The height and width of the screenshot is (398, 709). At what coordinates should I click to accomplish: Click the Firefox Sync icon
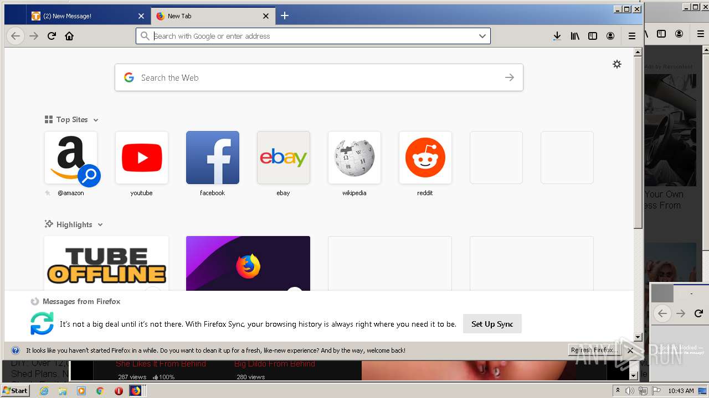click(42, 323)
